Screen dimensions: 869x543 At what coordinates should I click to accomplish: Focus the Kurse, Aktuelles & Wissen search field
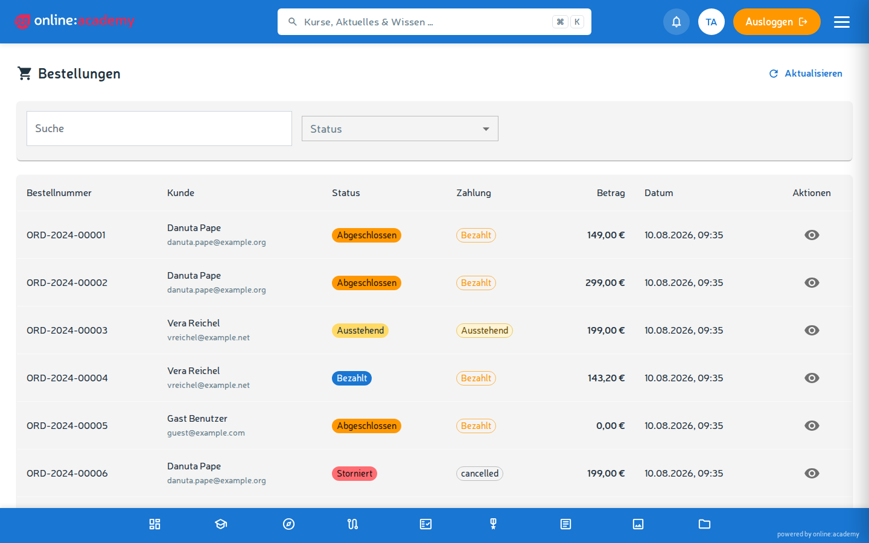coord(434,22)
